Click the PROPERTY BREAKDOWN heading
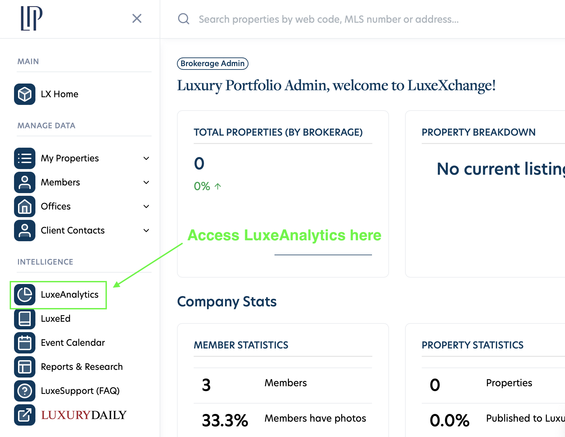This screenshot has width=565, height=437. (x=479, y=132)
